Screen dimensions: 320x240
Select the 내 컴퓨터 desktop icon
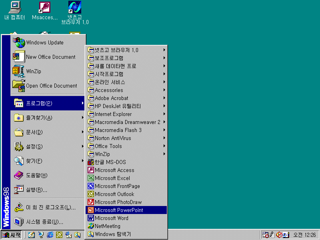tap(15, 11)
